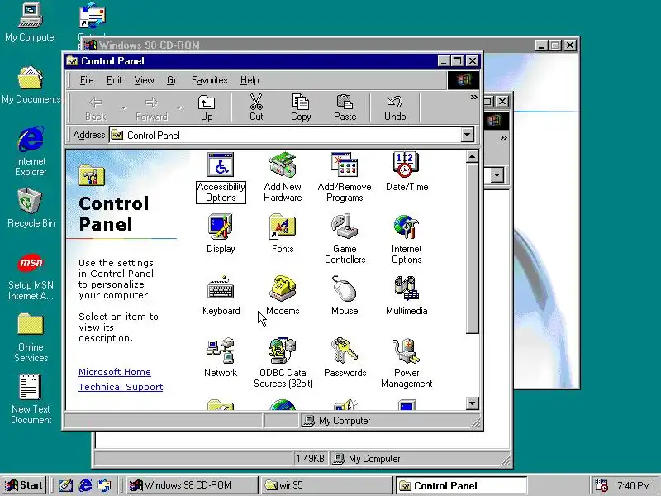The image size is (661, 496).
Task: Open the Back button history dropdown arrow
Action: tap(123, 108)
